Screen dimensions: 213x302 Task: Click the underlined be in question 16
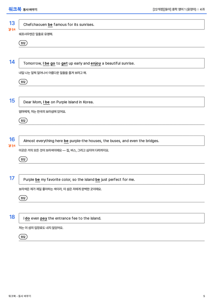pyautogui.click(x=66, y=141)
